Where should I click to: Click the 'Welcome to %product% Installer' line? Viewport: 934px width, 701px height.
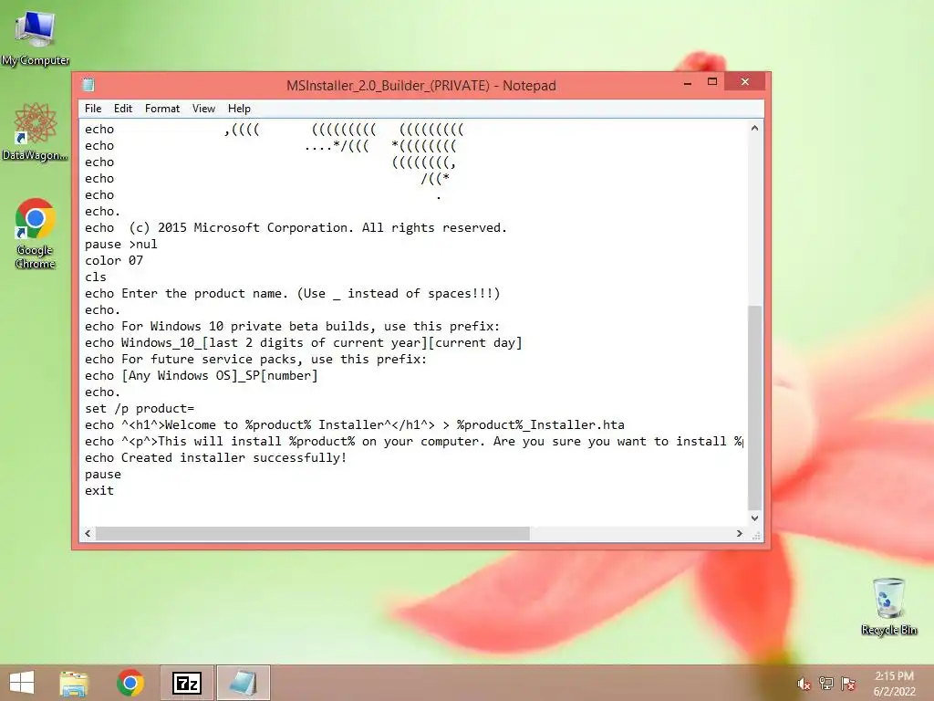click(x=355, y=425)
